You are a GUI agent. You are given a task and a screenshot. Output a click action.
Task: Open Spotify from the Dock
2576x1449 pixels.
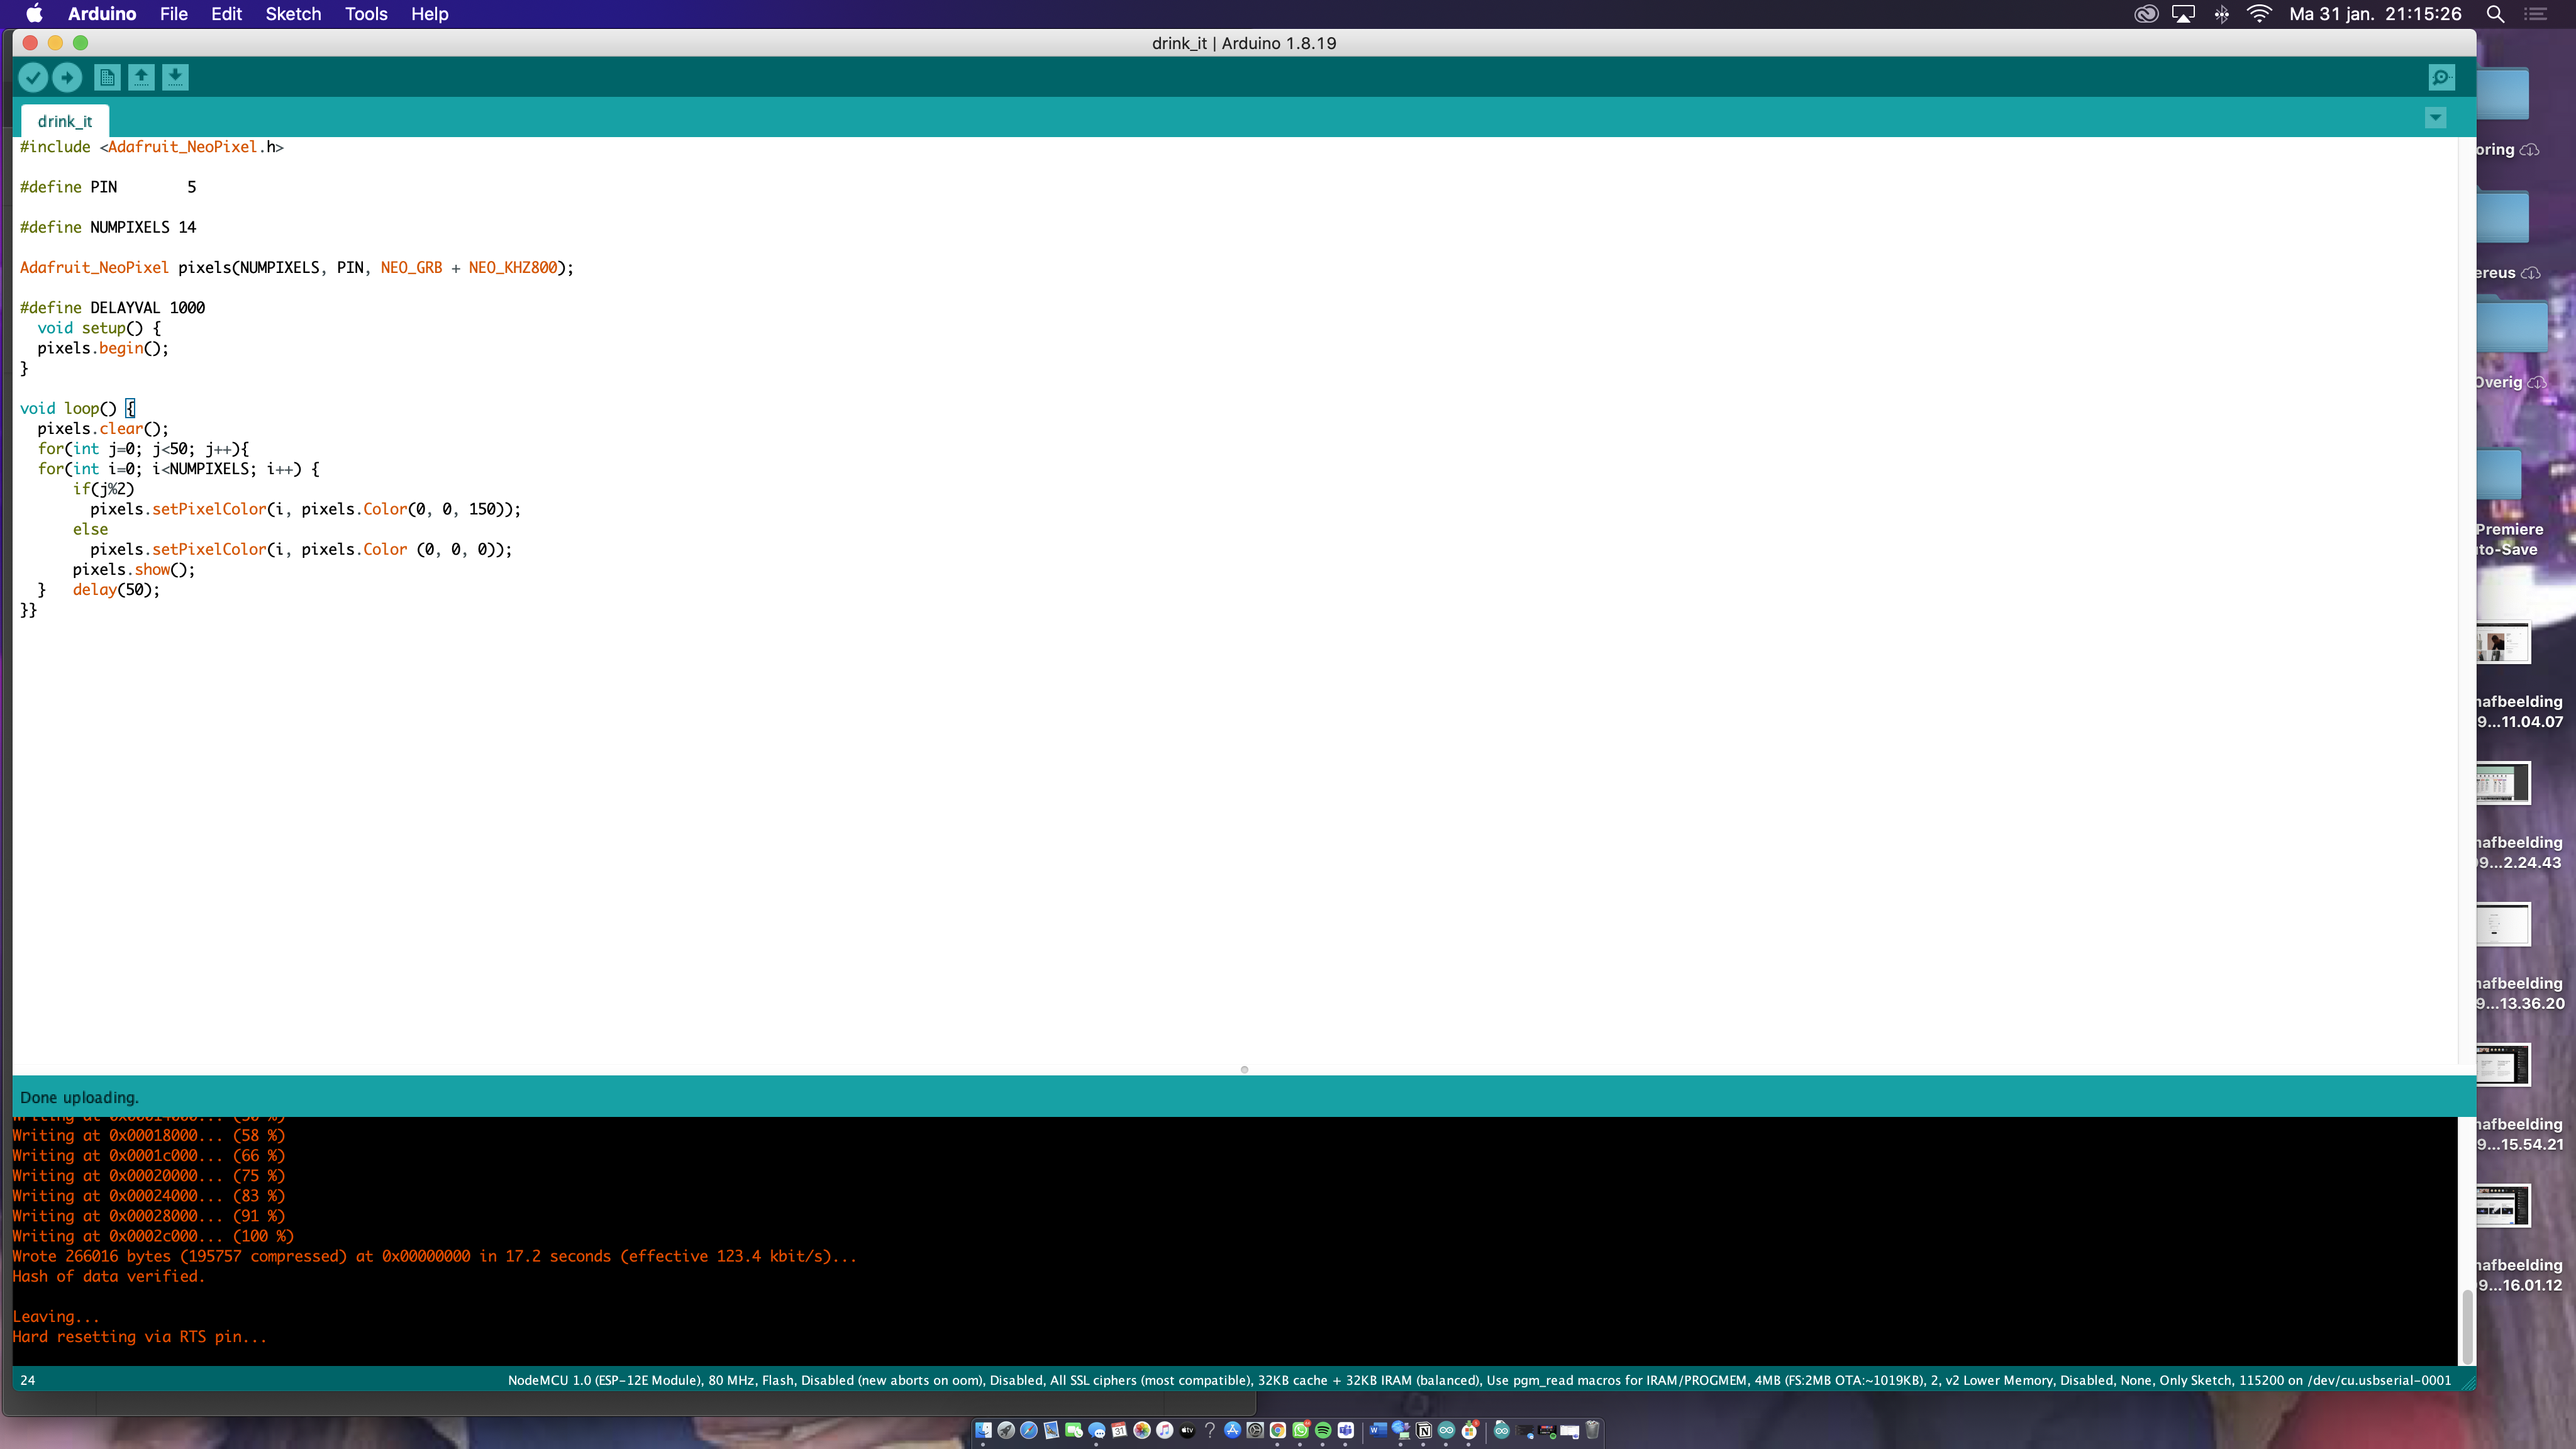pos(1323,1430)
